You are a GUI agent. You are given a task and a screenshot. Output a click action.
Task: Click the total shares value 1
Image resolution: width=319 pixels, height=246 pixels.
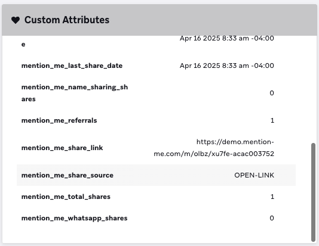pyautogui.click(x=272, y=197)
